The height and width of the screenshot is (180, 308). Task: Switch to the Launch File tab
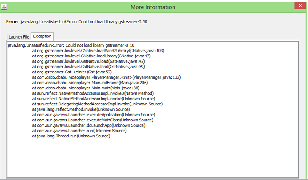click(x=19, y=37)
